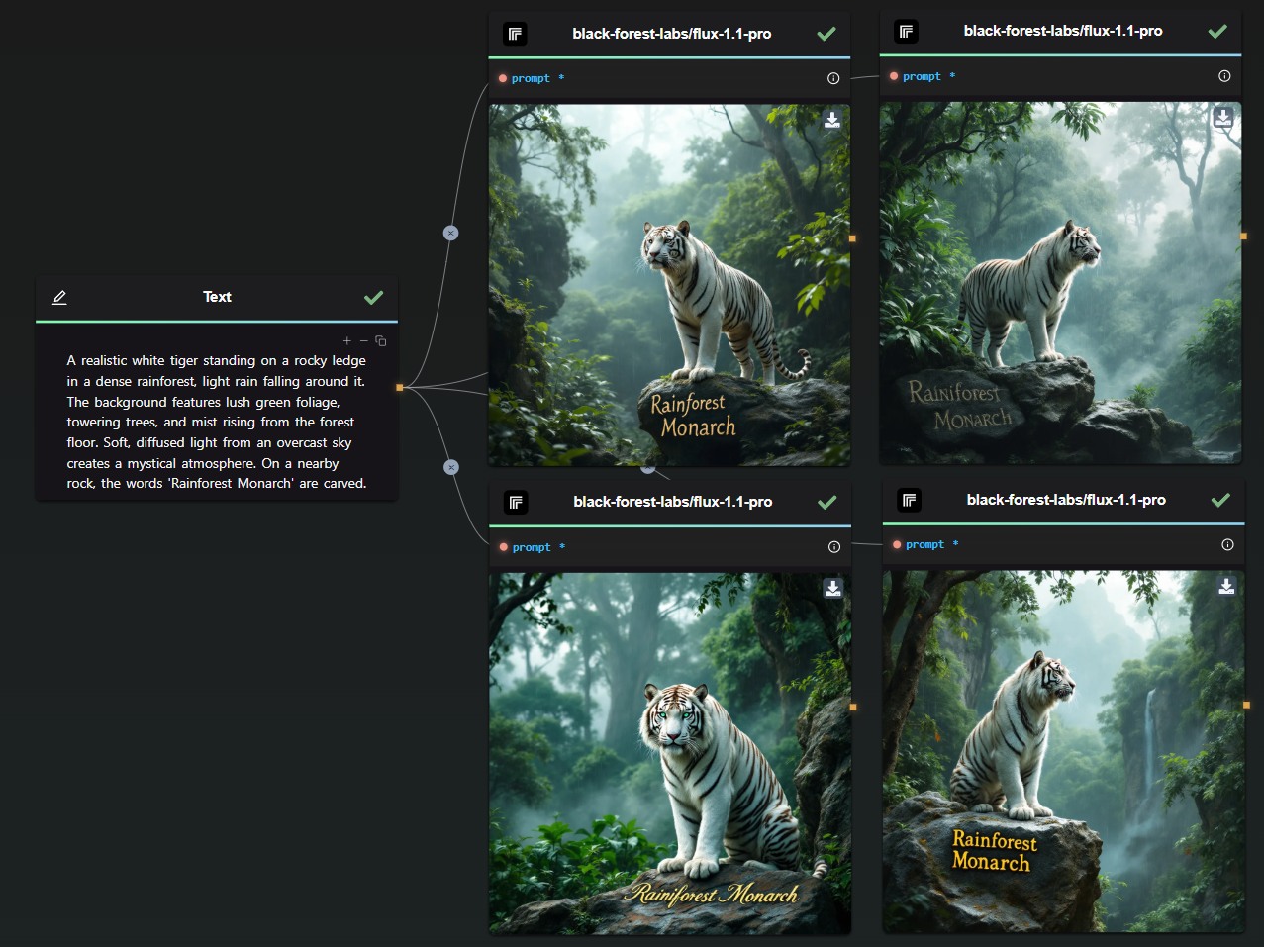Click flux-1.1-pro title above grey carved-text image
1264x947 pixels.
(1063, 31)
